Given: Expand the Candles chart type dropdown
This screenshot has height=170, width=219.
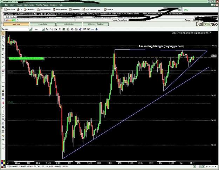Looking at the screenshot, I should coord(30,29).
